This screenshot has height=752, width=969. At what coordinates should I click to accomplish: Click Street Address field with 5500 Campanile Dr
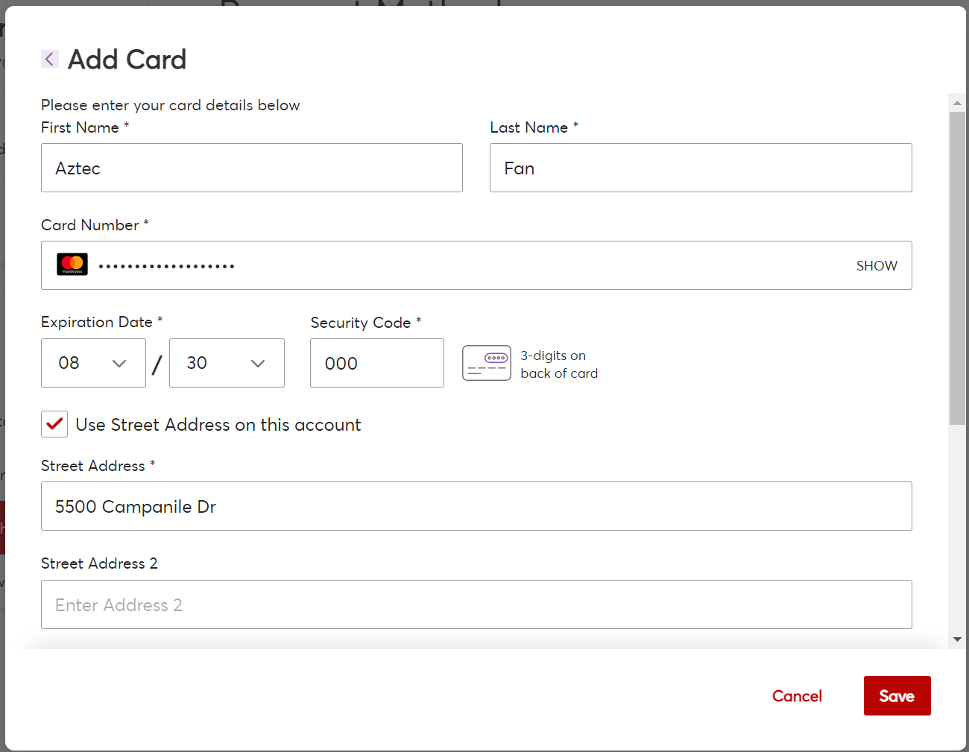point(476,506)
